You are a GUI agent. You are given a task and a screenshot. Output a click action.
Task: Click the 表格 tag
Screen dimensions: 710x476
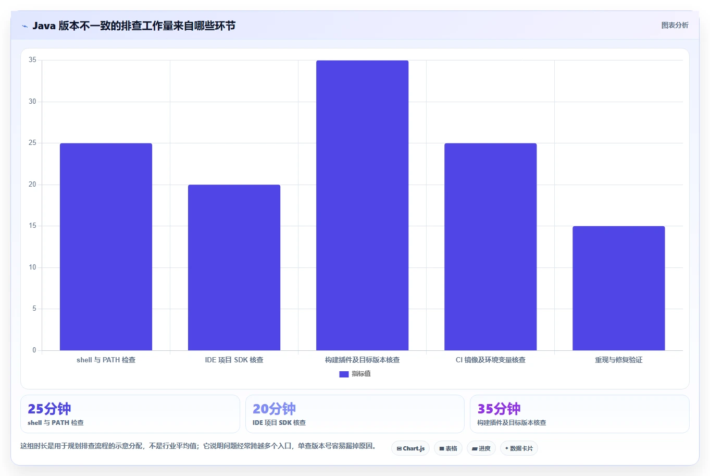tap(448, 448)
